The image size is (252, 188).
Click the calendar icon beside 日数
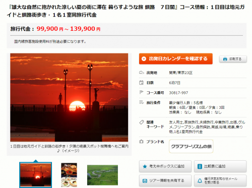142,83
